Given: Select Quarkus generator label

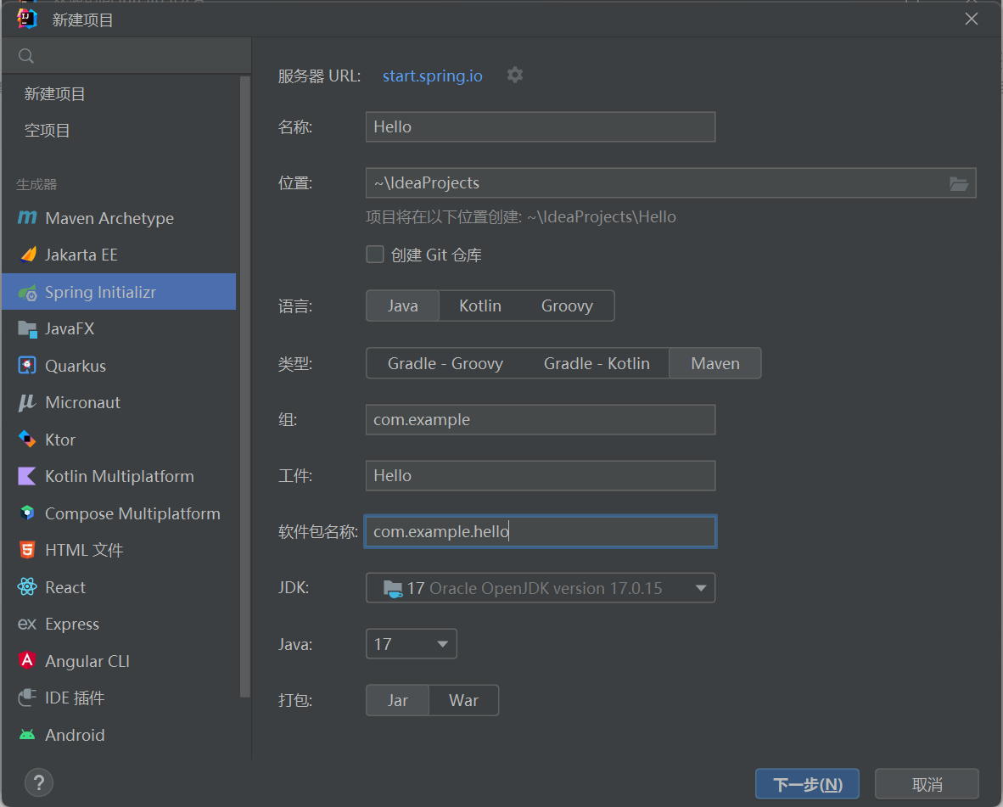Looking at the screenshot, I should pos(76,366).
